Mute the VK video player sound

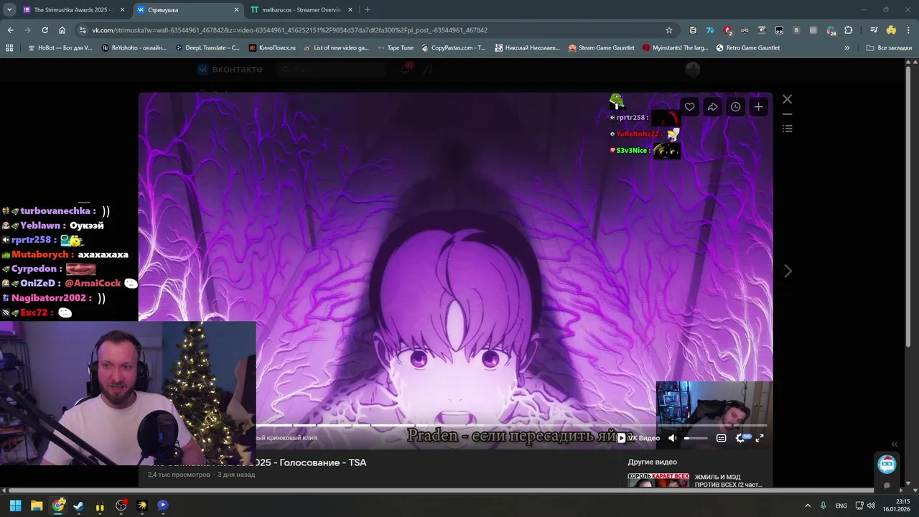[672, 438]
